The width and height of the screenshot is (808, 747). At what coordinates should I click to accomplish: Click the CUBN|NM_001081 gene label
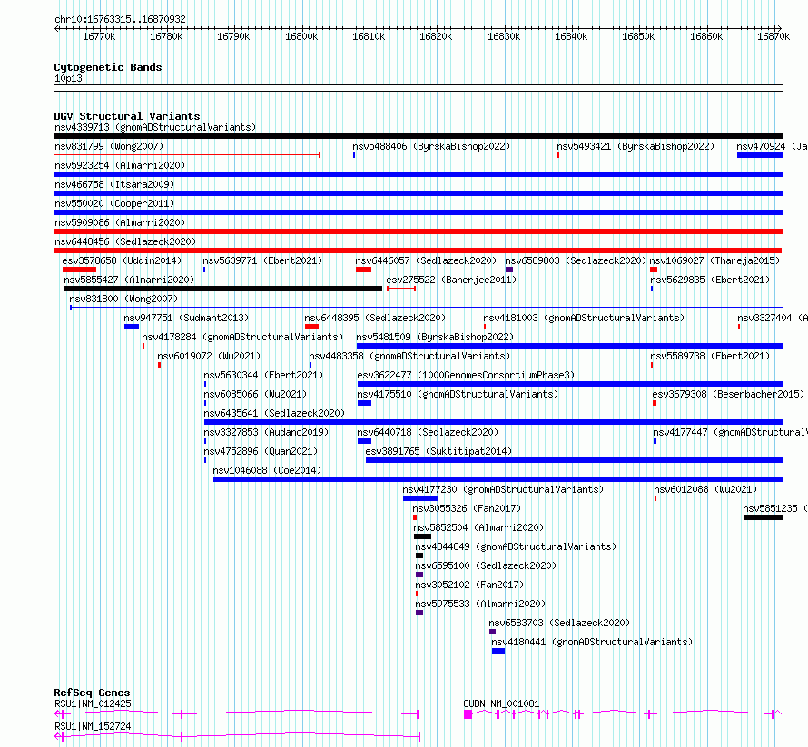click(x=501, y=703)
